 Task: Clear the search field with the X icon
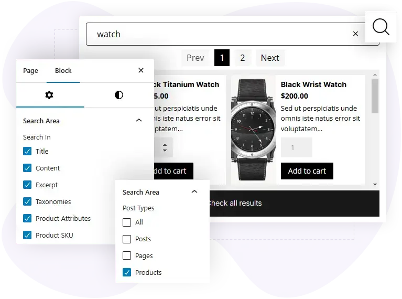click(x=355, y=34)
